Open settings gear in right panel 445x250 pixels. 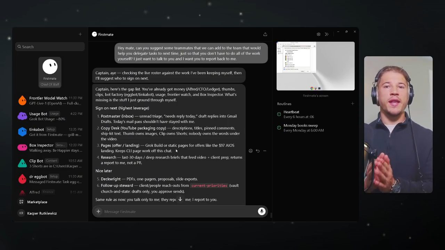pos(318,34)
